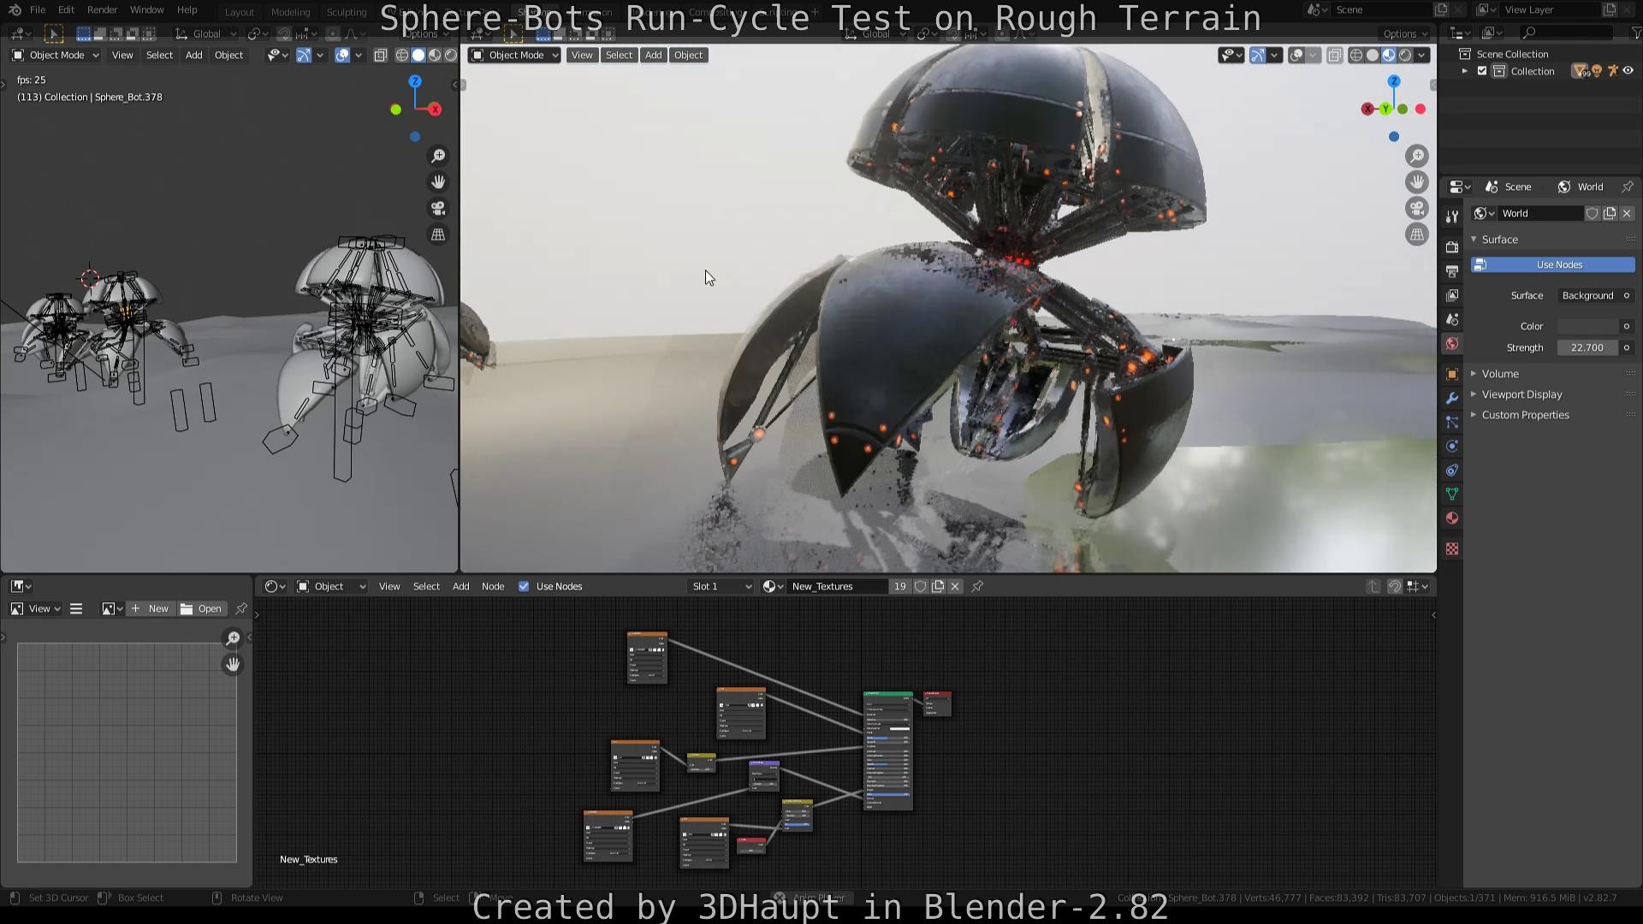Viewport: 1643px width, 924px height.
Task: Open the Object Mode dropdown in right viewport
Action: [512, 55]
